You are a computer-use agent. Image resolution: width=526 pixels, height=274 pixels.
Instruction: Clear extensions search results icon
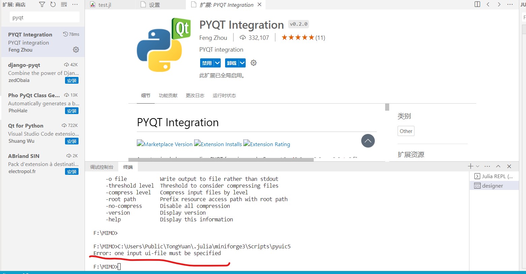[64, 5]
